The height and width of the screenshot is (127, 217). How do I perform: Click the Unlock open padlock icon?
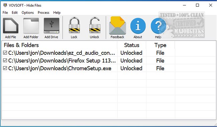tap(95, 25)
